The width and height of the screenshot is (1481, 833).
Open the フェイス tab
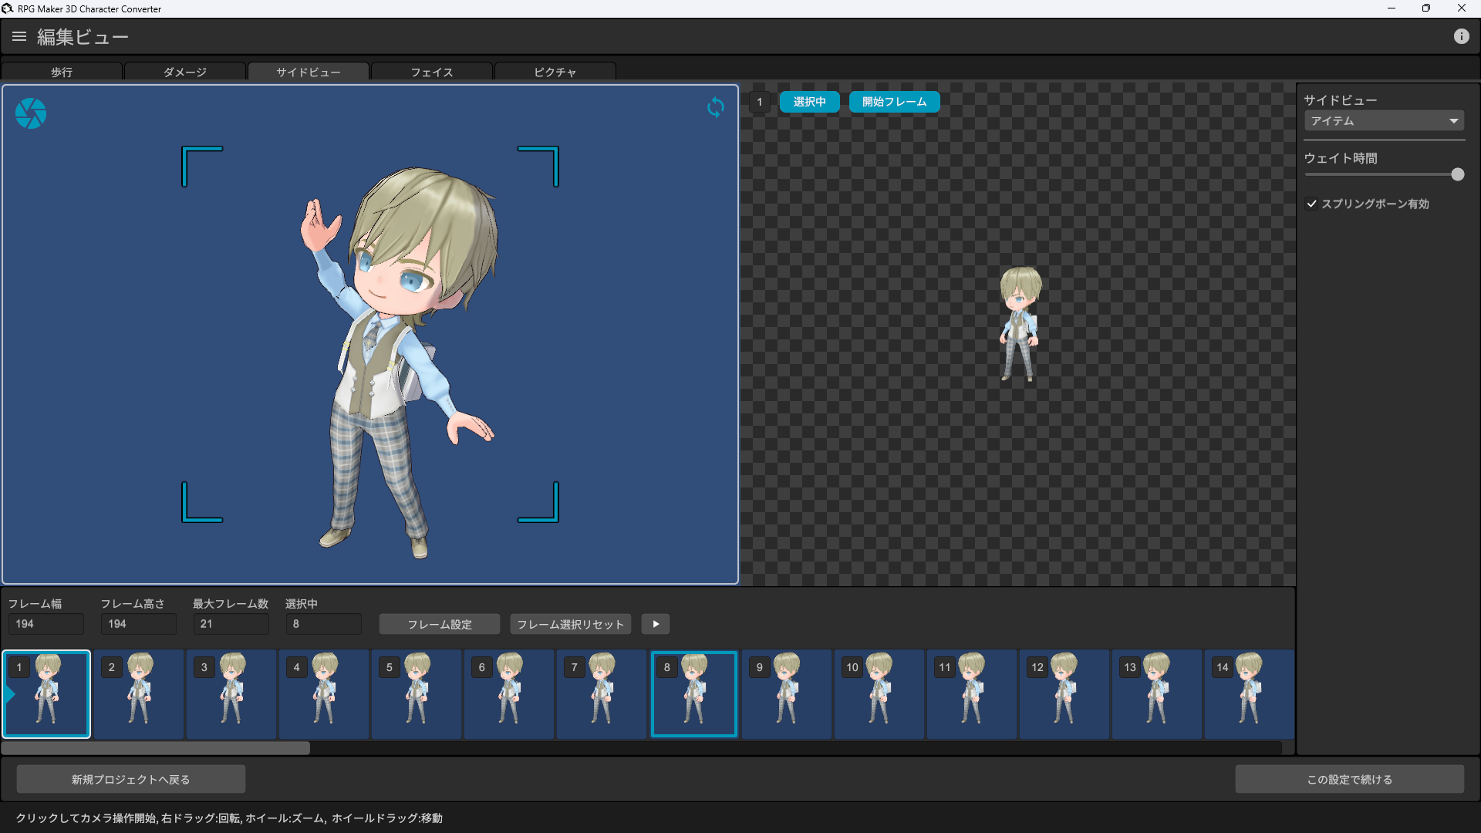[x=432, y=72]
